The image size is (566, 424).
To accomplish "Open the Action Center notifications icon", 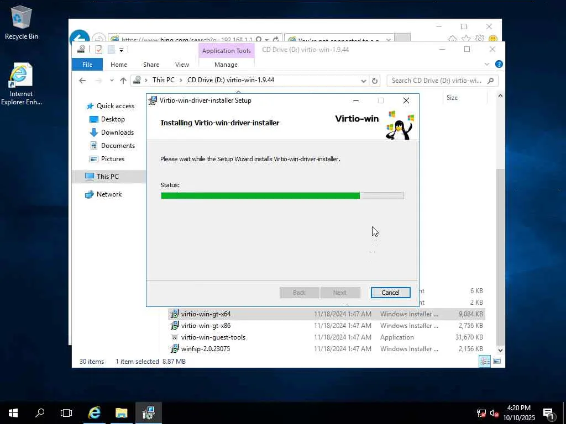I will [x=549, y=413].
